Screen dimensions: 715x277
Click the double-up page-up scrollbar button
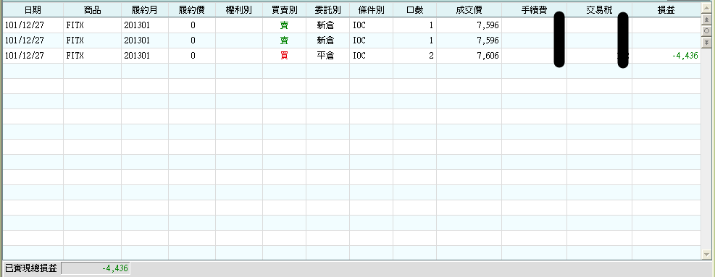coord(706,20)
